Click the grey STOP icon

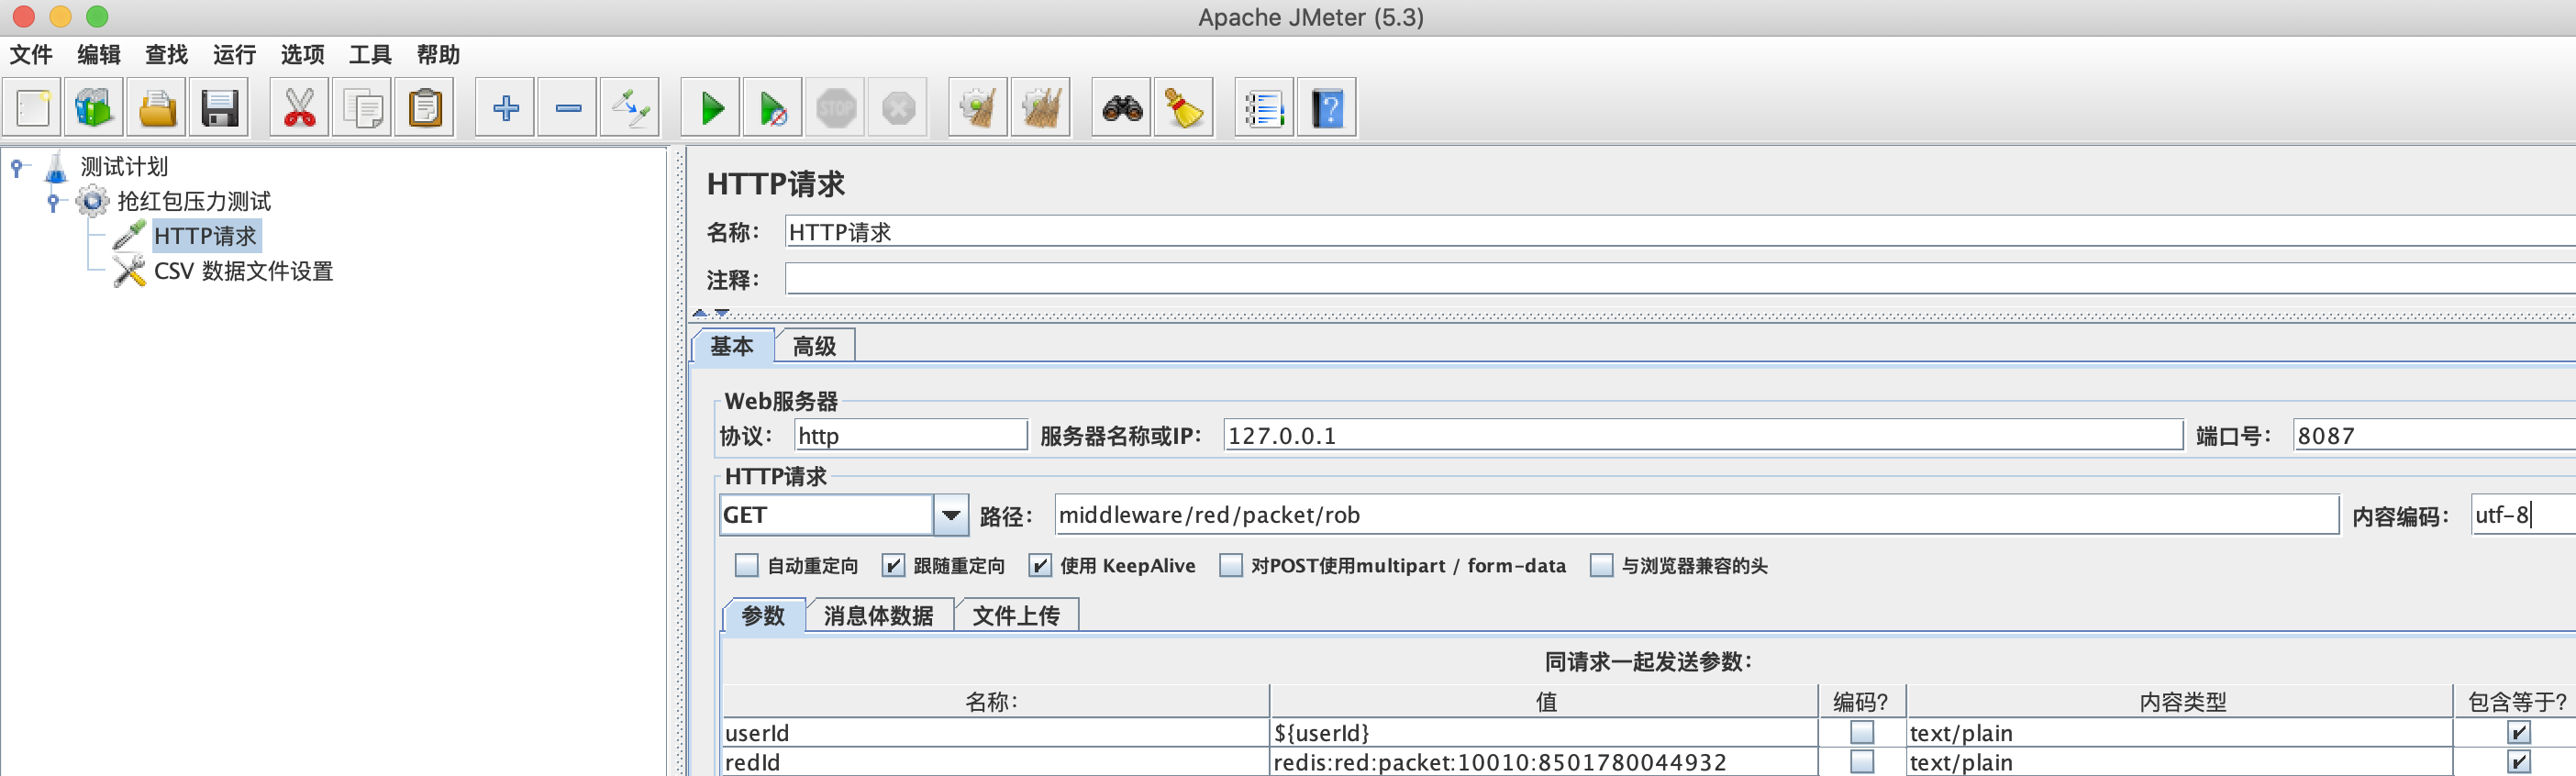pos(836,108)
